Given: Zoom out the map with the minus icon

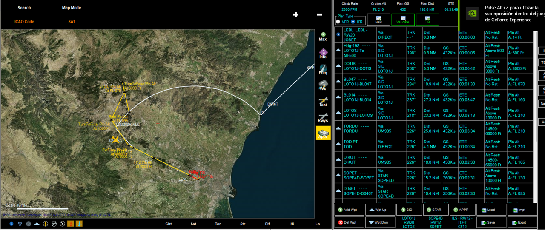Looking at the screenshot, I should [319, 14].
